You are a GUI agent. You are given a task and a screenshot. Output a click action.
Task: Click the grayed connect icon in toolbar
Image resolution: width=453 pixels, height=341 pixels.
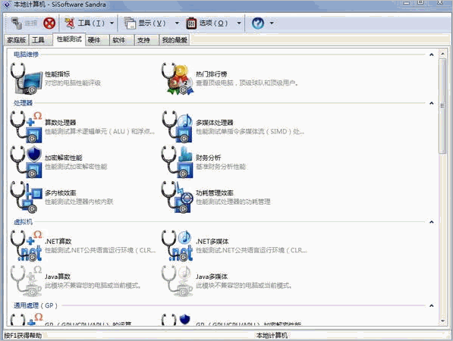(17, 23)
